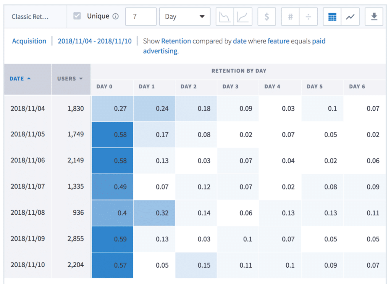The image size is (391, 284).
Task: Switch to table grid view icon
Action: pos(332,17)
